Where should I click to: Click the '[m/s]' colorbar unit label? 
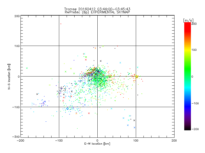click(x=188, y=20)
